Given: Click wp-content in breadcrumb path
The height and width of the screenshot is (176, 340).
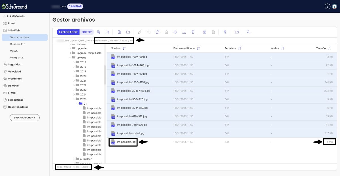Looking at the screenshot, I should [101, 41].
